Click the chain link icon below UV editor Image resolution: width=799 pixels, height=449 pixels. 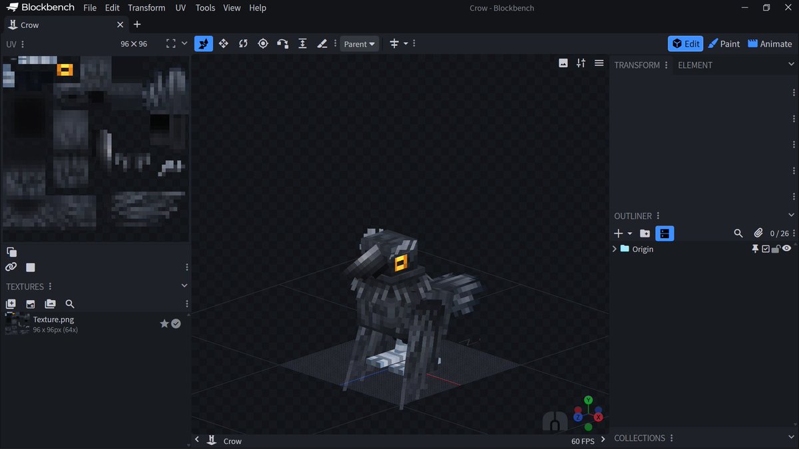pos(11,267)
